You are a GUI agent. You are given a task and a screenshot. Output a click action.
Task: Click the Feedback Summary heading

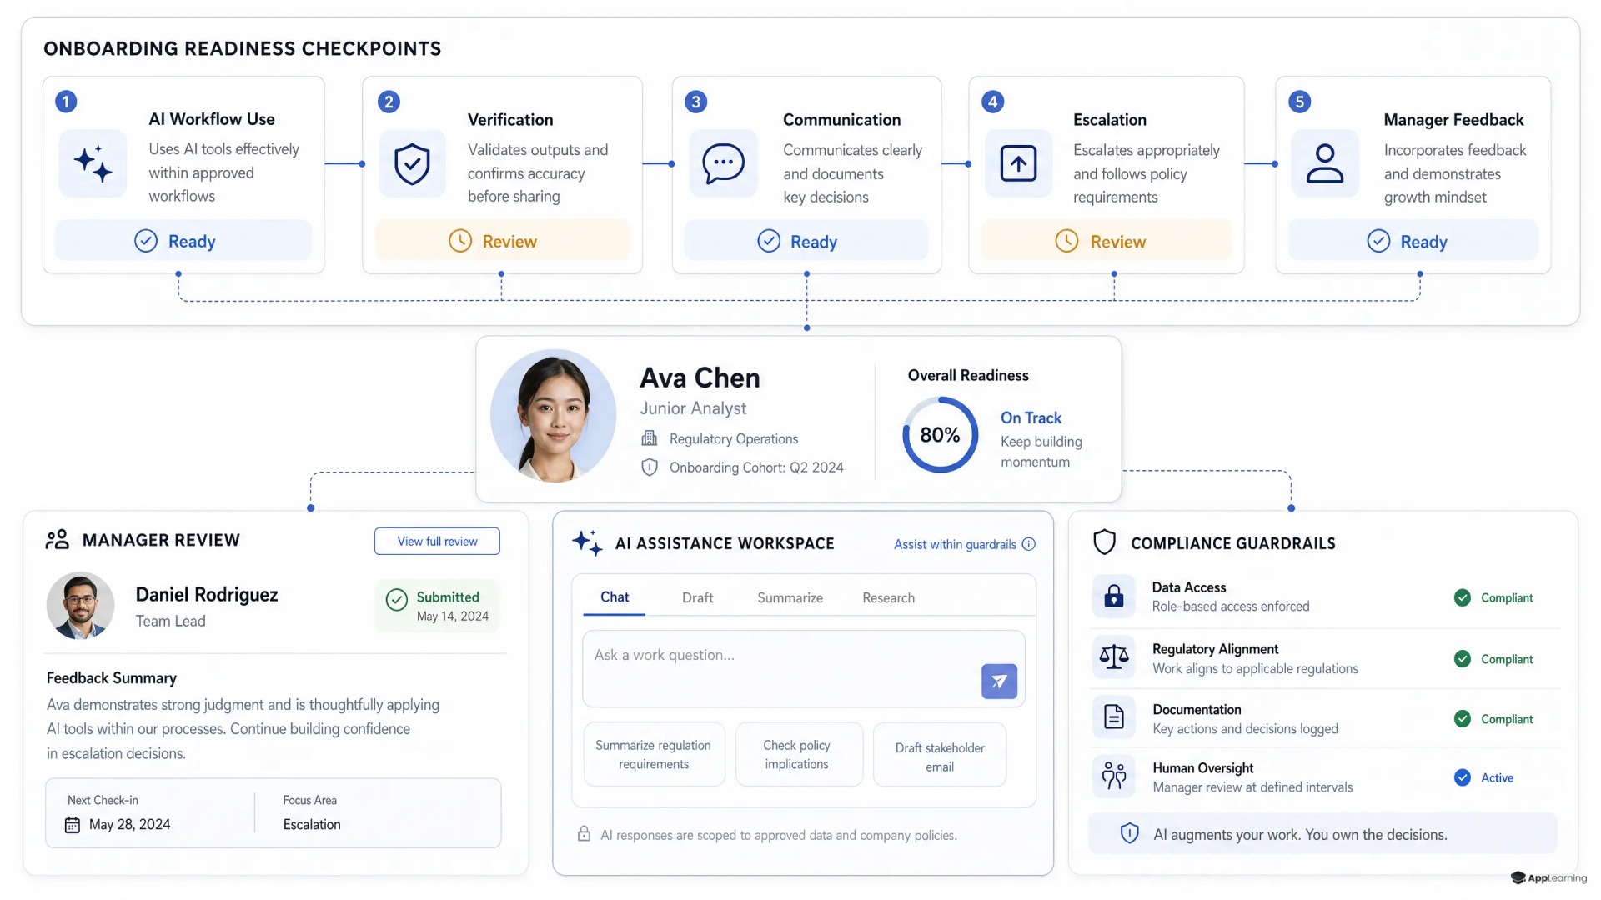(111, 677)
